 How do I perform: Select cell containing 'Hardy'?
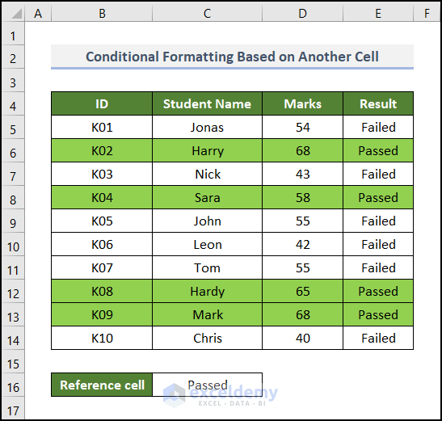click(207, 291)
